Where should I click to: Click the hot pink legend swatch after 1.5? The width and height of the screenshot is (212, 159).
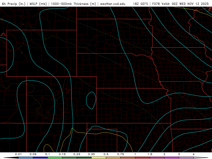point(157,158)
